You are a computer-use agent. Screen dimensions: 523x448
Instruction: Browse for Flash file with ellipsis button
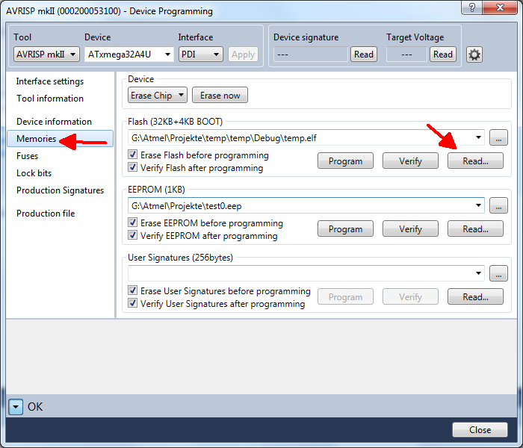point(498,137)
